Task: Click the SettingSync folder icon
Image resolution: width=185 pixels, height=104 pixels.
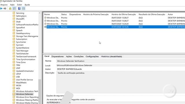Action: pos(14,16)
